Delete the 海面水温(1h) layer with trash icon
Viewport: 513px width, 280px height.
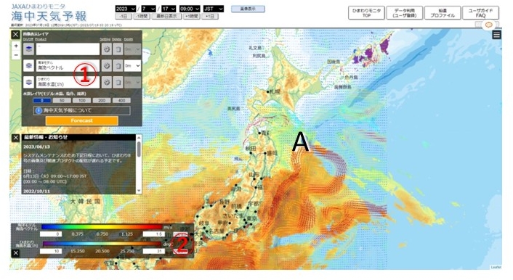pyautogui.click(x=118, y=83)
